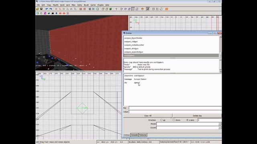
Task: Click the orange round toolbar icon
Action: 143,9
